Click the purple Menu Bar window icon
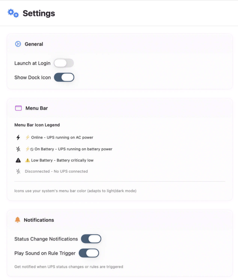238x280 pixels. pyautogui.click(x=18, y=108)
